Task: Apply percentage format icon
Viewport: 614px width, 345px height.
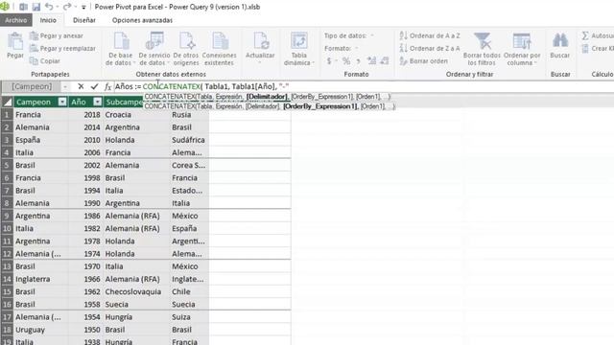Action: (346, 61)
